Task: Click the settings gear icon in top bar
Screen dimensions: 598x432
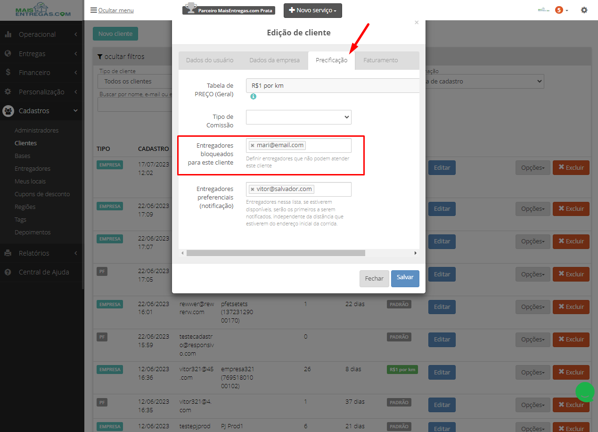Action: [x=584, y=10]
